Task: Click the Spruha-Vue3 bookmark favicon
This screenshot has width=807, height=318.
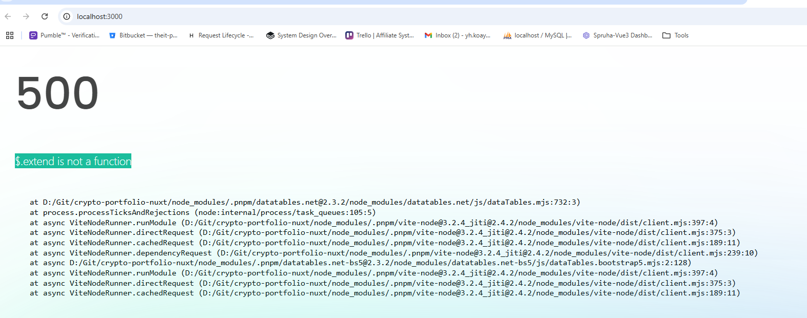Action: [586, 35]
